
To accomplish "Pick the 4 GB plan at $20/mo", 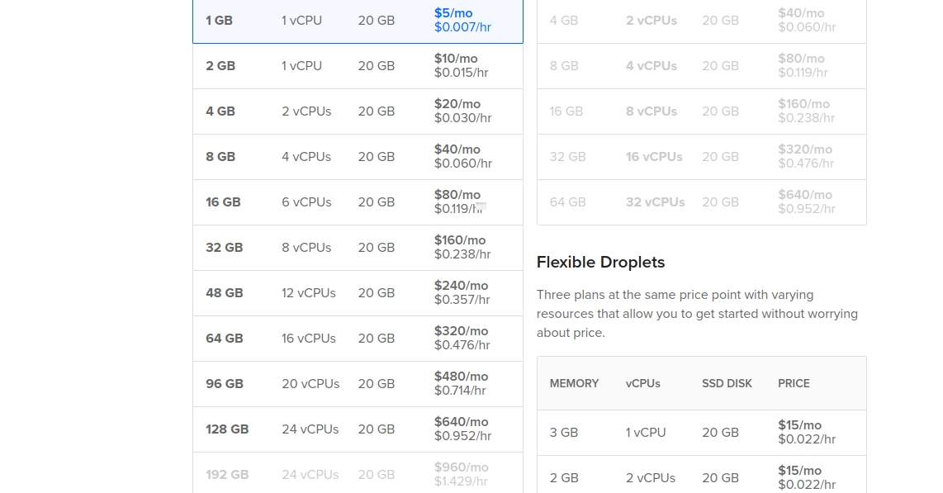I will 358,111.
